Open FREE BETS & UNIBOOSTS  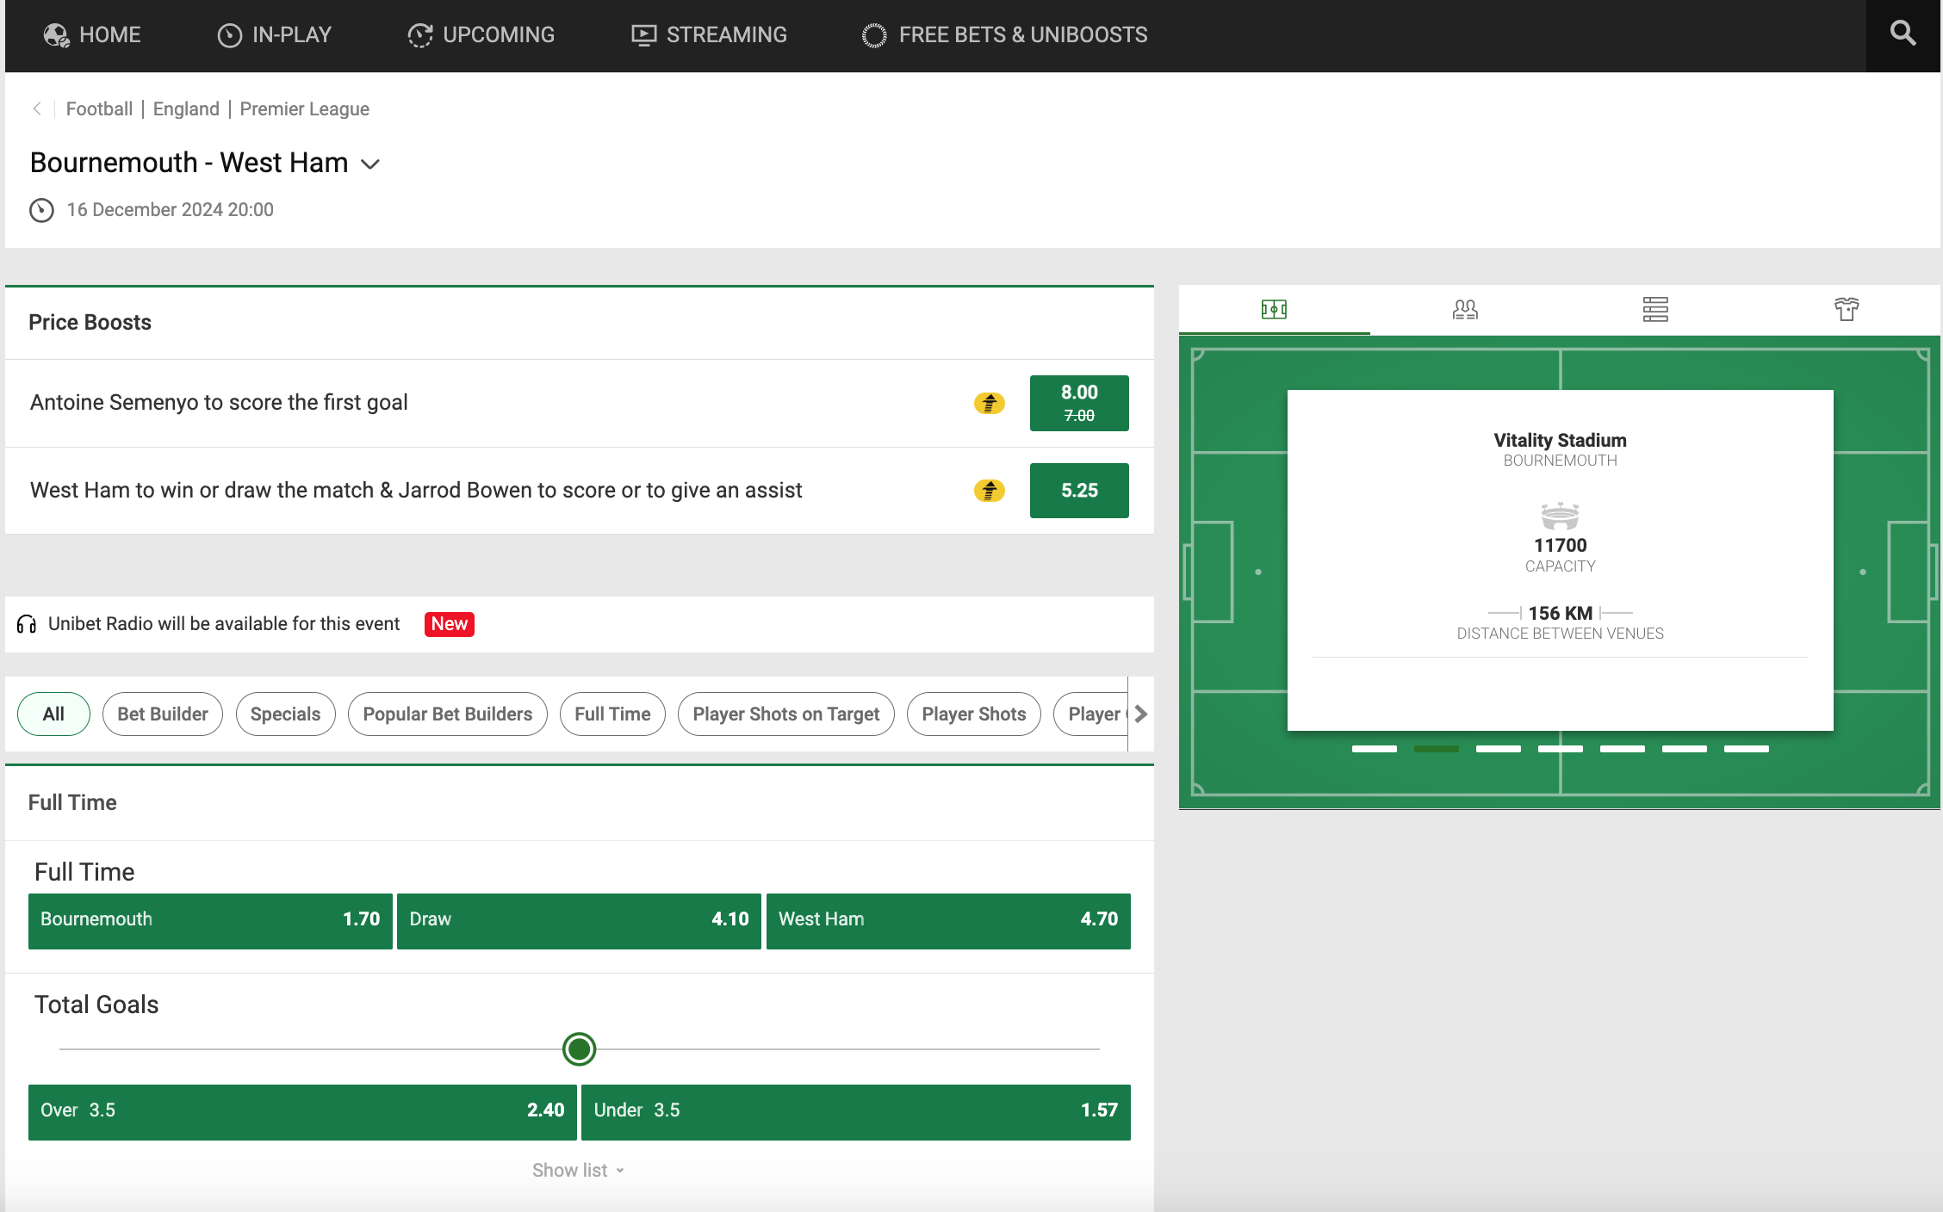[x=1004, y=35]
